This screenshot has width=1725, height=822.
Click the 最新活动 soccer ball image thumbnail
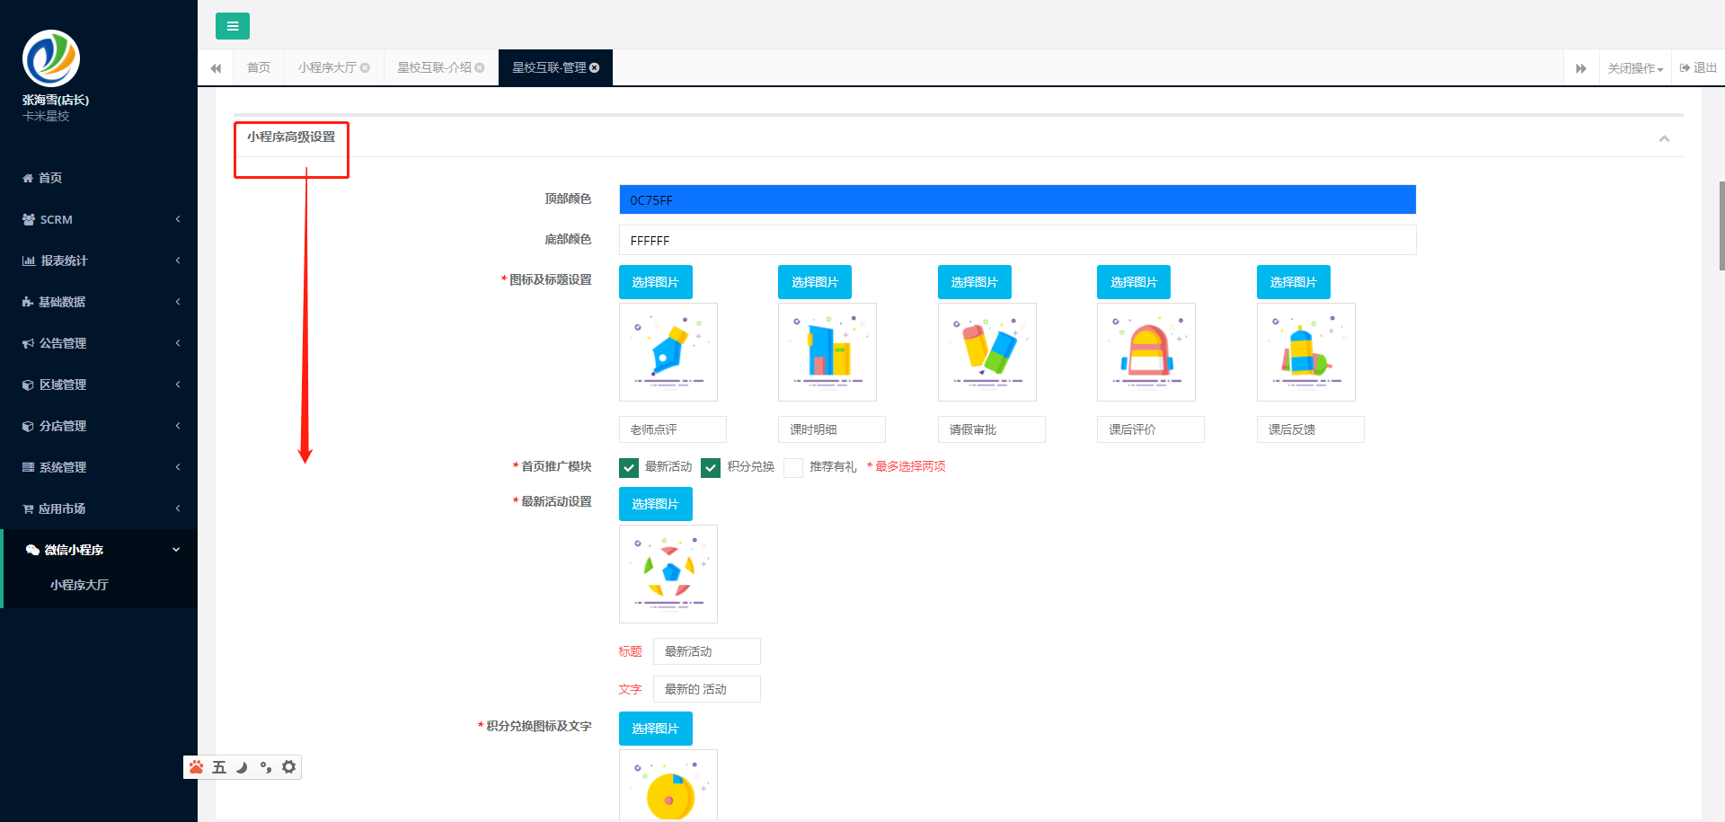tap(668, 574)
